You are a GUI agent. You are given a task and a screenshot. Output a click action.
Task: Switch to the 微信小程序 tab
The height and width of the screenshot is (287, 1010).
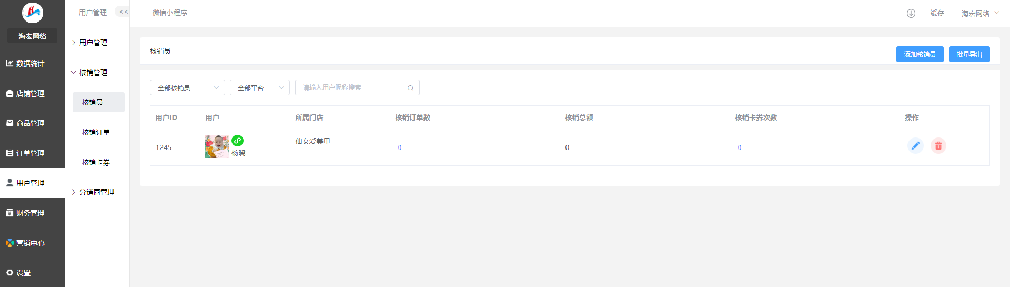click(x=170, y=13)
